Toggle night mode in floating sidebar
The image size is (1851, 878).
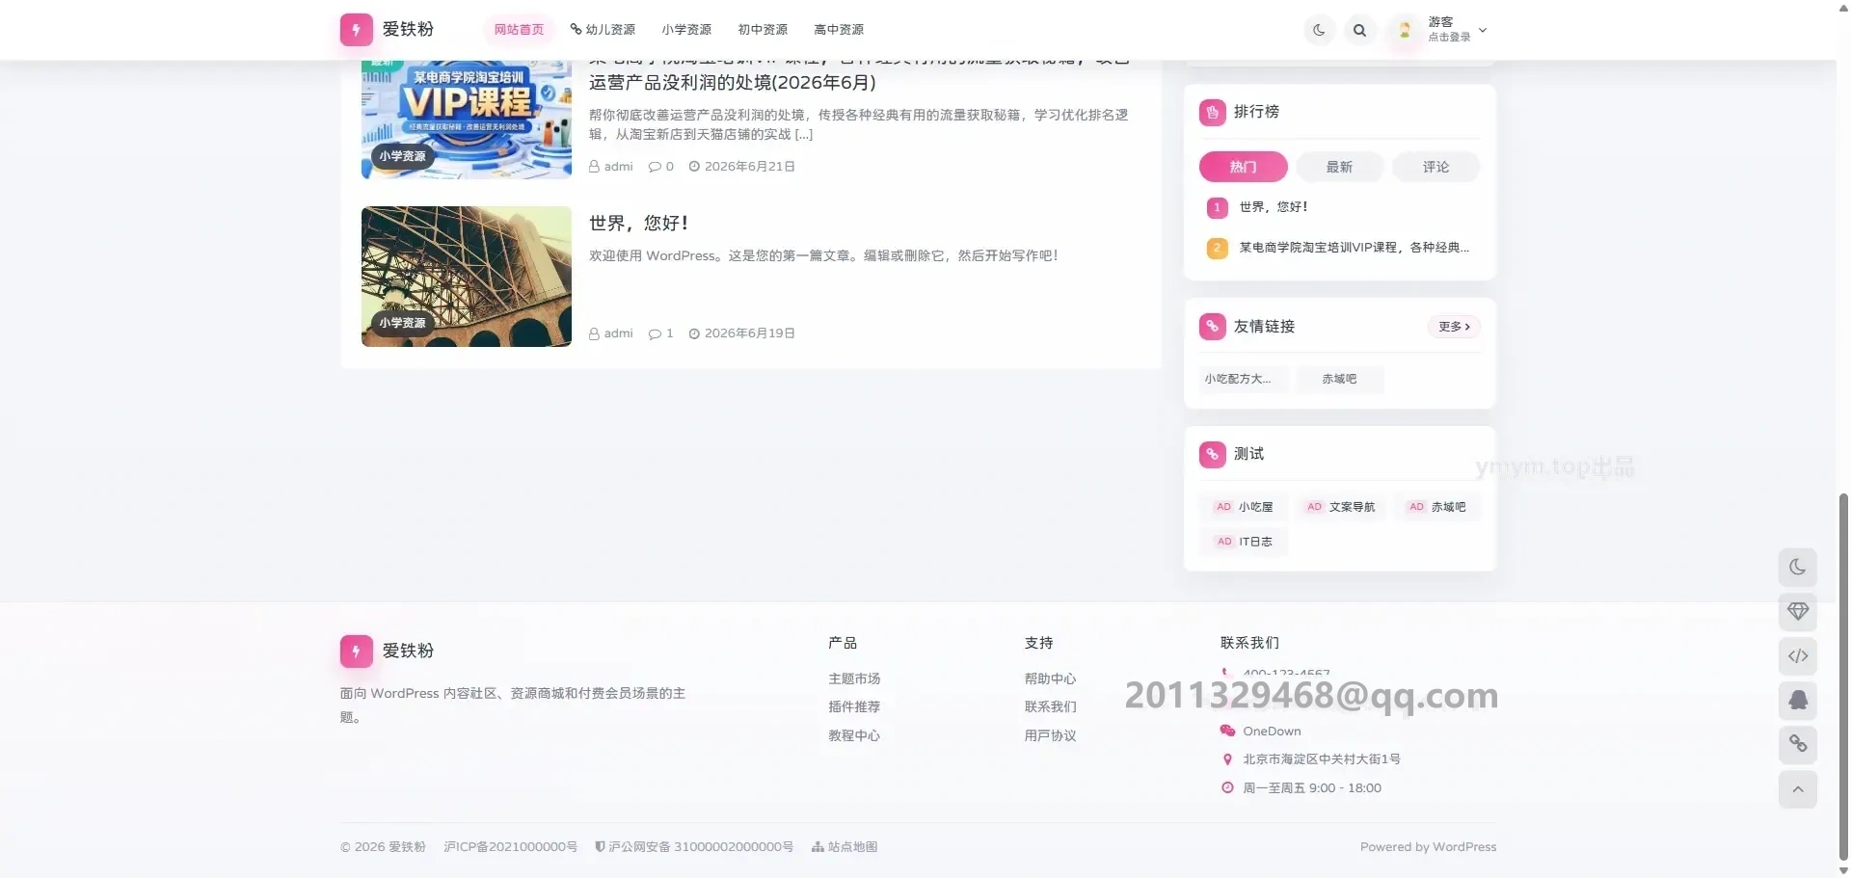(1798, 568)
